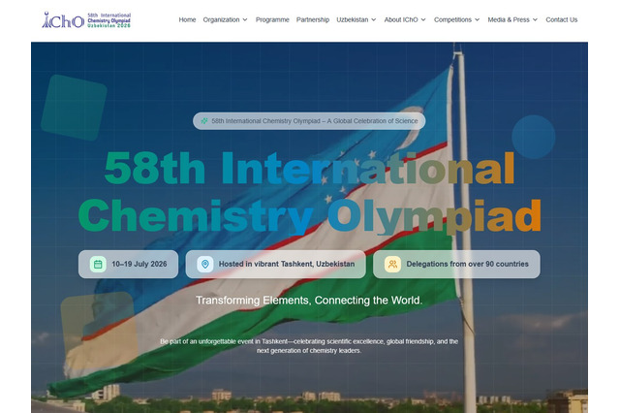The width and height of the screenshot is (620, 413).
Task: Click the 58th International Chemistry Olympiad heading
Action: click(309, 191)
